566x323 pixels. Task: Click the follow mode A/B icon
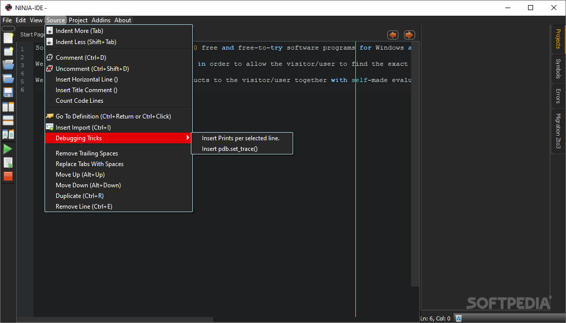(x=8, y=134)
